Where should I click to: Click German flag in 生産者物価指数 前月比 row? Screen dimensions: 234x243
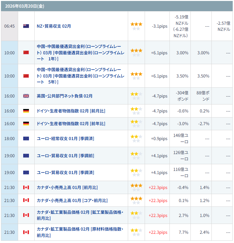click(26, 111)
